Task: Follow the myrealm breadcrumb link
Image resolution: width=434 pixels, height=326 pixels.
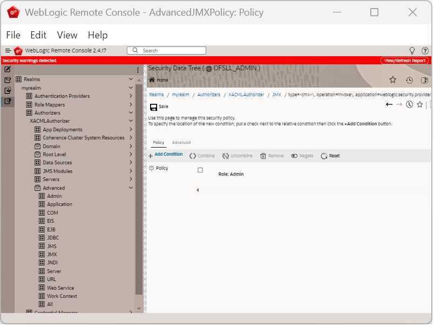Action: click(181, 95)
